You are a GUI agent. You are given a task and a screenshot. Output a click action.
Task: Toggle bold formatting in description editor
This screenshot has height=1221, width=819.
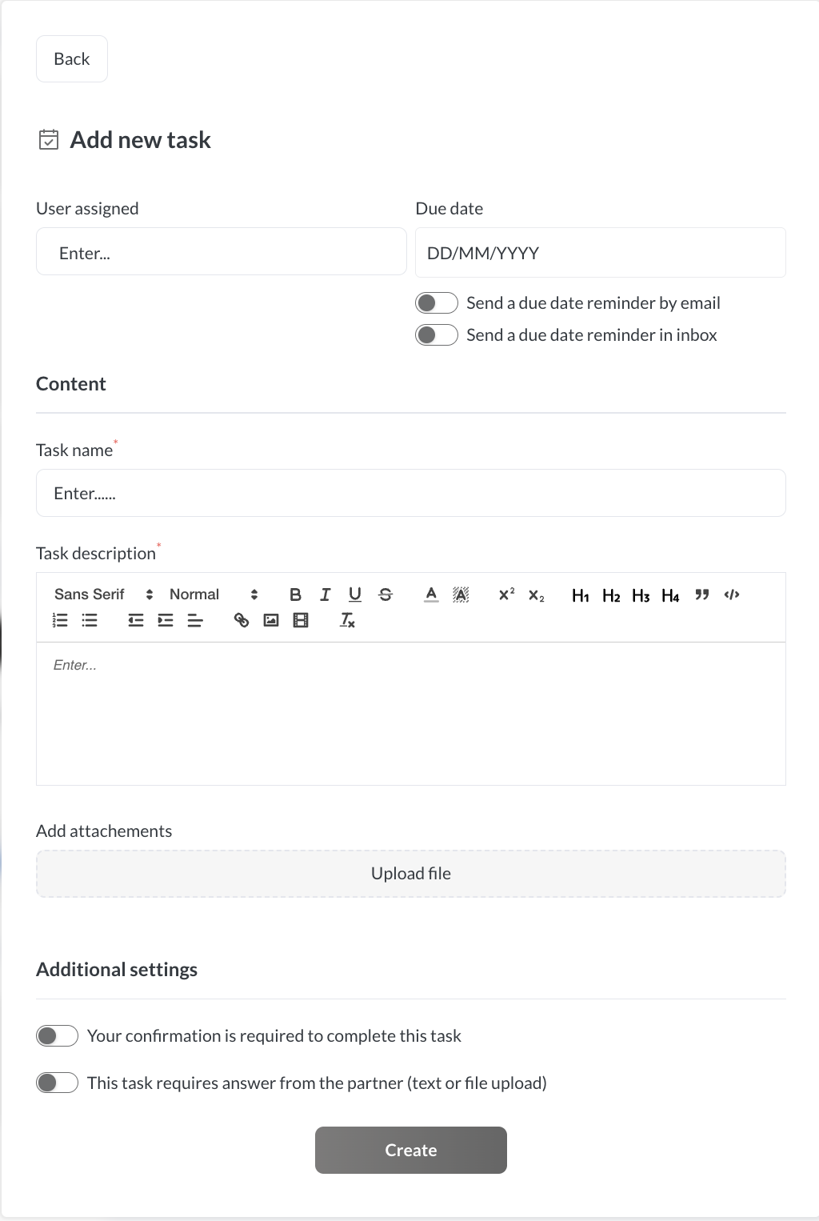click(x=295, y=594)
